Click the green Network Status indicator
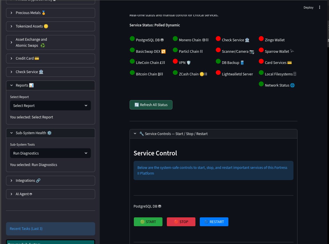 click(x=261, y=84)
